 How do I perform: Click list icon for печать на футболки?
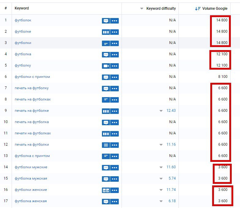pyautogui.click(x=106, y=145)
